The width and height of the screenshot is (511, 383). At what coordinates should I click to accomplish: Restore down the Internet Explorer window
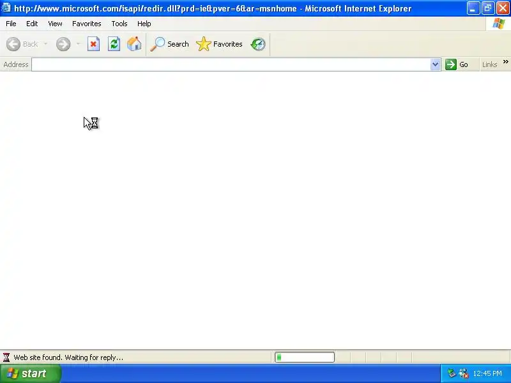(488, 8)
